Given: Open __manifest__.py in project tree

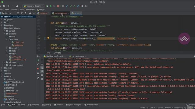Looking at the screenshot, I should click(18, 59).
